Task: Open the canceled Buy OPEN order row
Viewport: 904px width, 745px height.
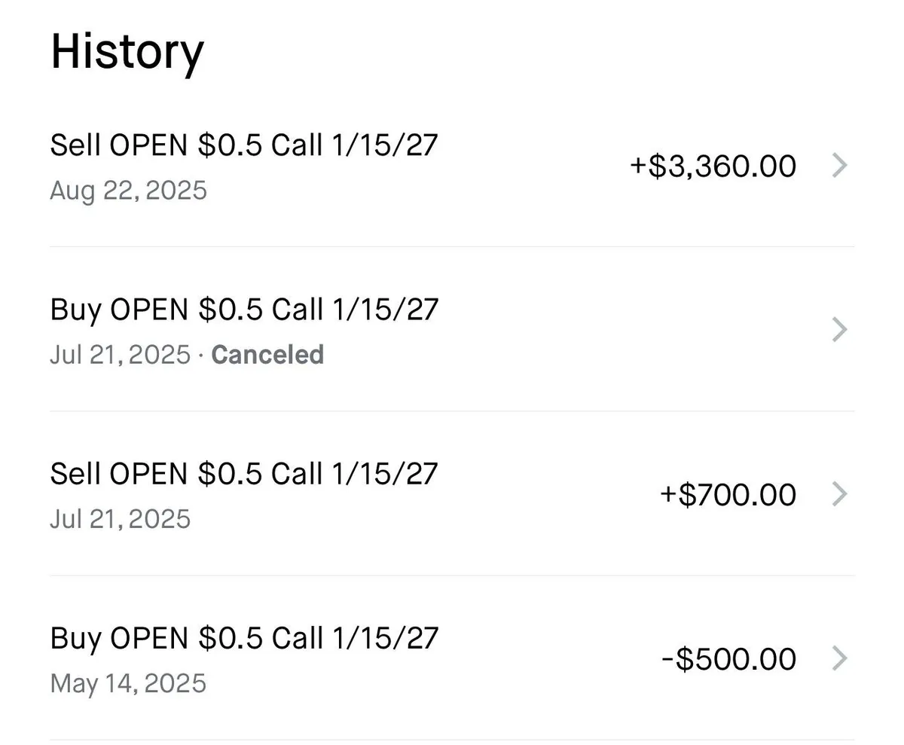Action: pyautogui.click(x=244, y=309)
